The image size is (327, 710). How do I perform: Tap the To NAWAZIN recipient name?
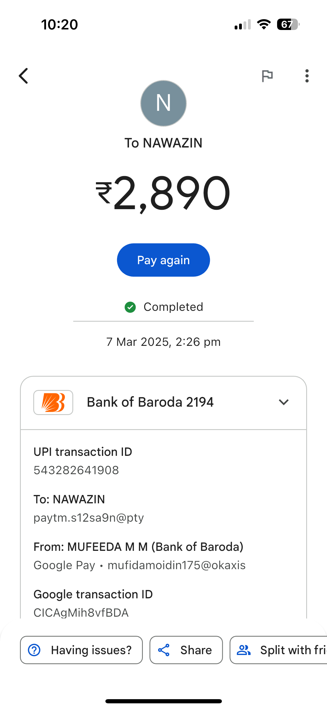(x=163, y=143)
